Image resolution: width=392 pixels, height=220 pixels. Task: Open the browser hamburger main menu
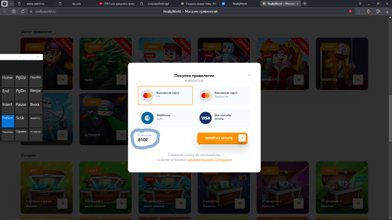click(360, 4)
